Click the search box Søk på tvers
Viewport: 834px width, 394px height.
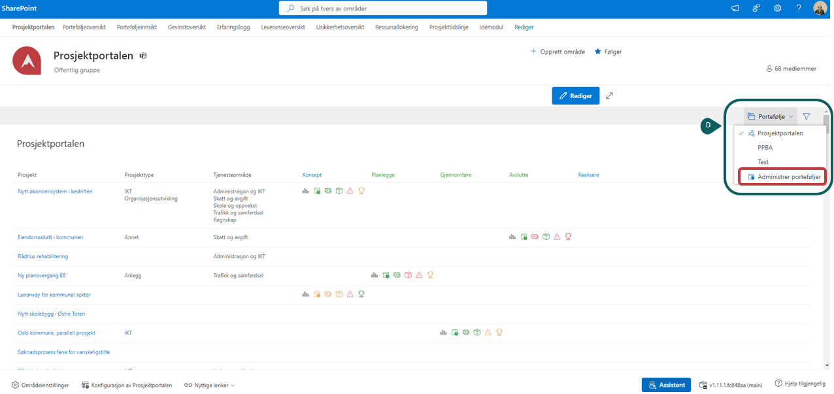383,8
